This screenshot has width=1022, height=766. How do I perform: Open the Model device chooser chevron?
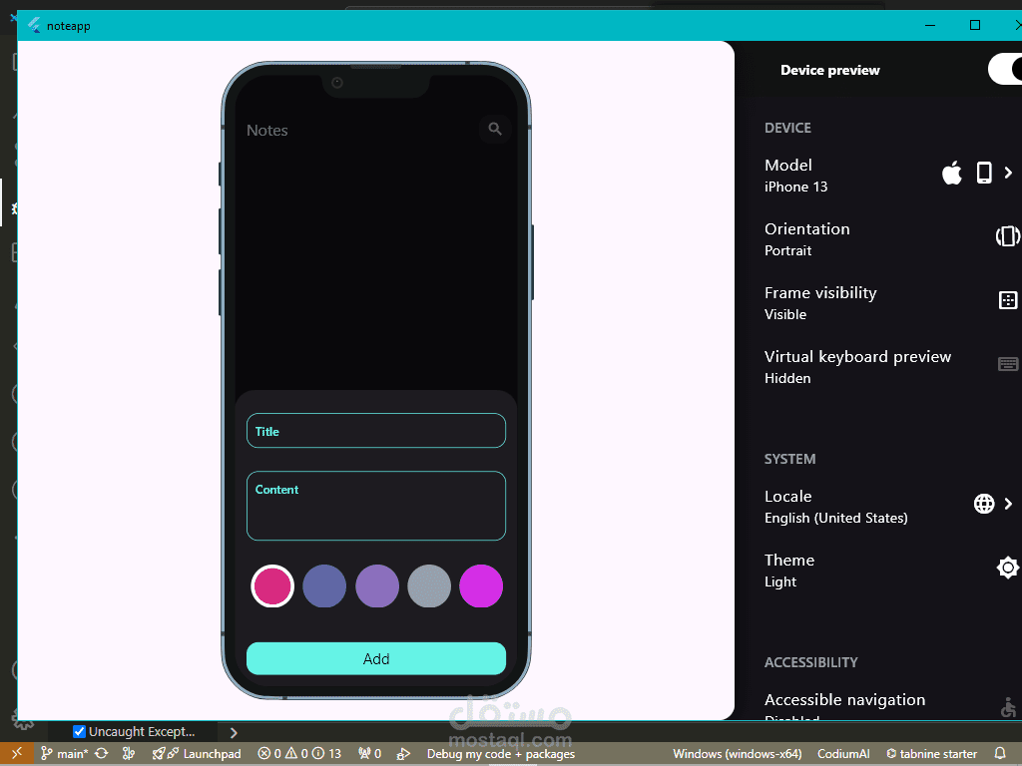(1008, 173)
